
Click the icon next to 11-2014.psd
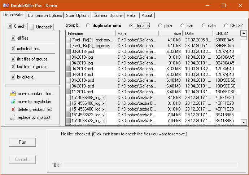[69, 92]
